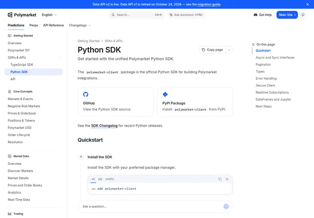Open Market Details page
The width and height of the screenshot is (314, 218).
point(18,178)
